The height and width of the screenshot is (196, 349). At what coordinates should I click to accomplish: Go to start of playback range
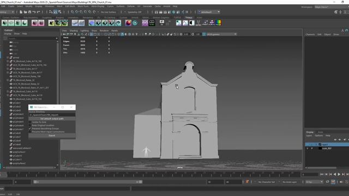pyautogui.click(x=322, y=174)
